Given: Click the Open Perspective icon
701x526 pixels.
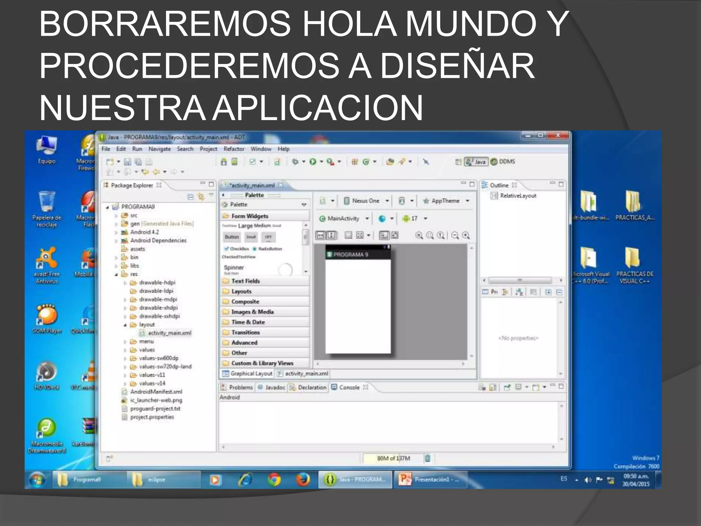Looking at the screenshot, I should point(458,162).
